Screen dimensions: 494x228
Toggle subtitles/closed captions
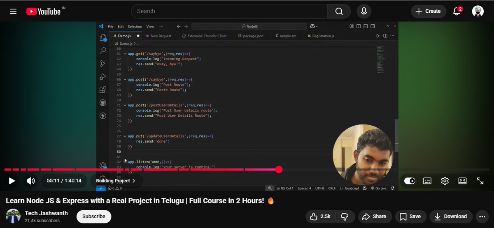coord(427,181)
